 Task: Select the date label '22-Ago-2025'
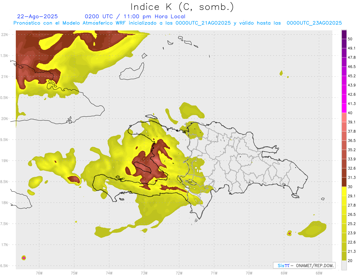pyautogui.click(x=38, y=16)
